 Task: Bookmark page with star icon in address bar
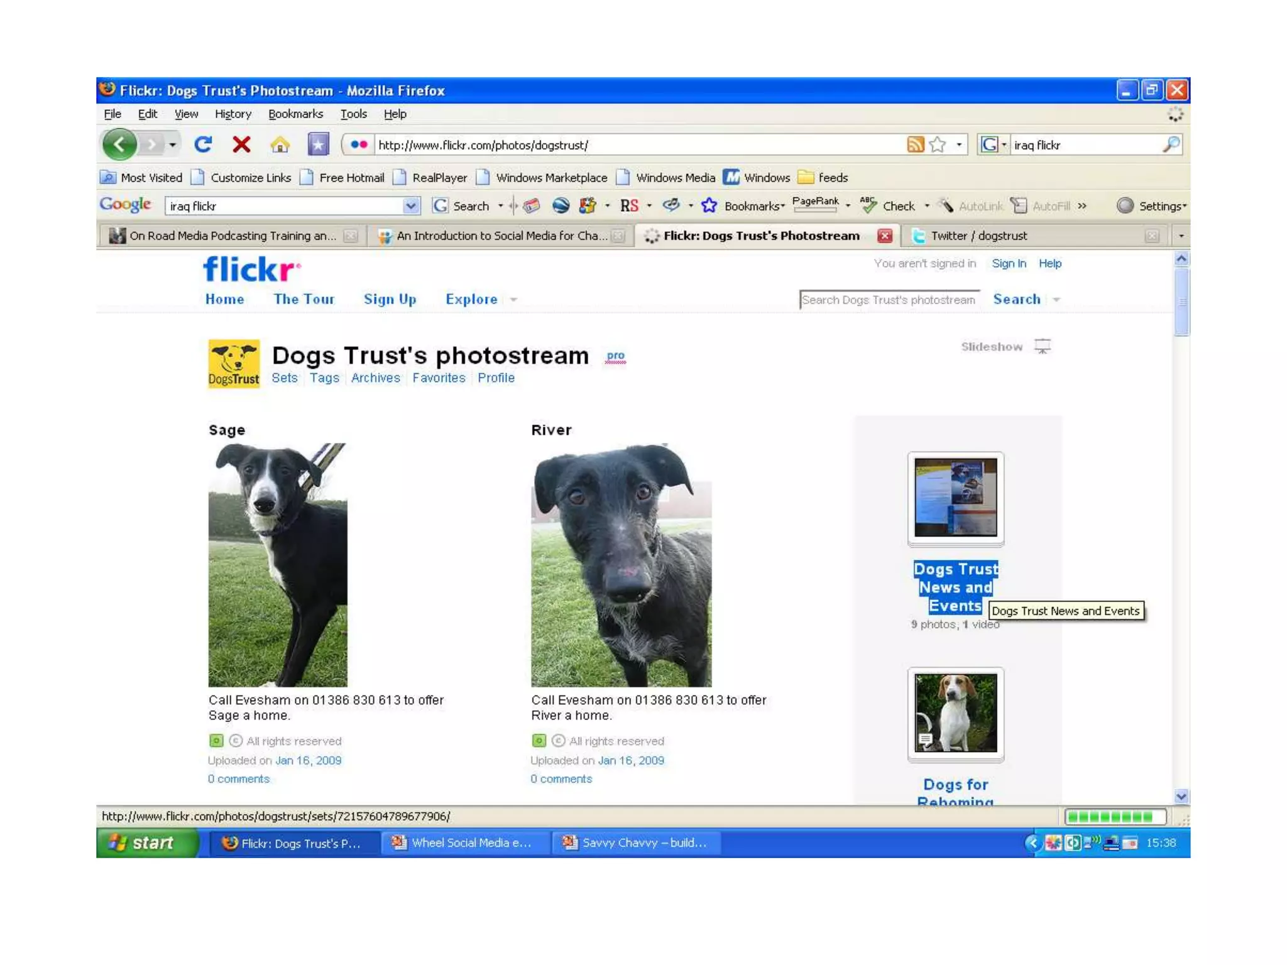click(x=938, y=144)
